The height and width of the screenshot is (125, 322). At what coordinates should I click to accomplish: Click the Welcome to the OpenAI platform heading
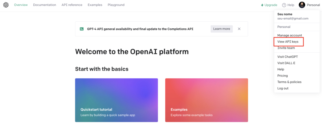[x=132, y=52]
